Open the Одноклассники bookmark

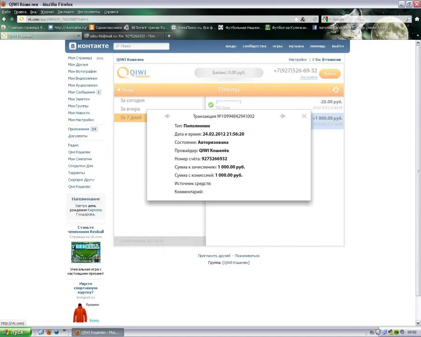(106, 28)
